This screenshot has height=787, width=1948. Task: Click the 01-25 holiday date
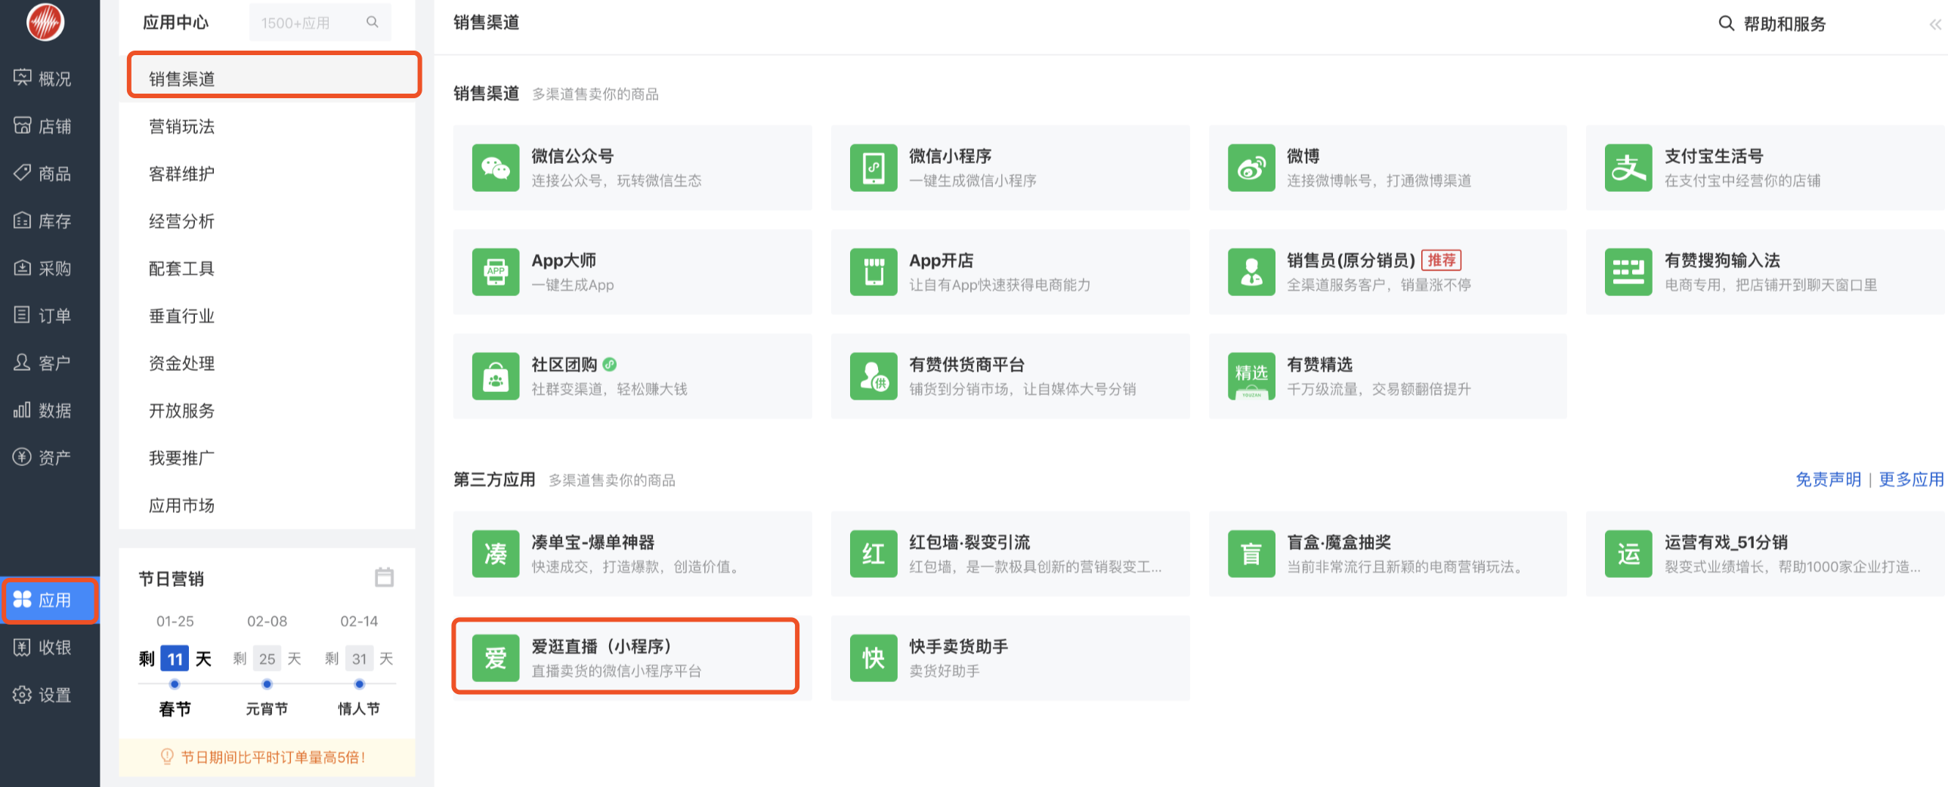click(175, 622)
